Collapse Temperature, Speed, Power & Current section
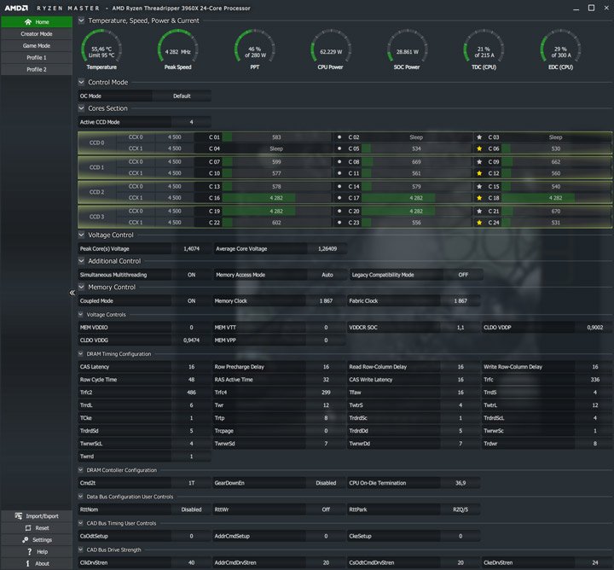This screenshot has height=570, width=614. (x=81, y=20)
